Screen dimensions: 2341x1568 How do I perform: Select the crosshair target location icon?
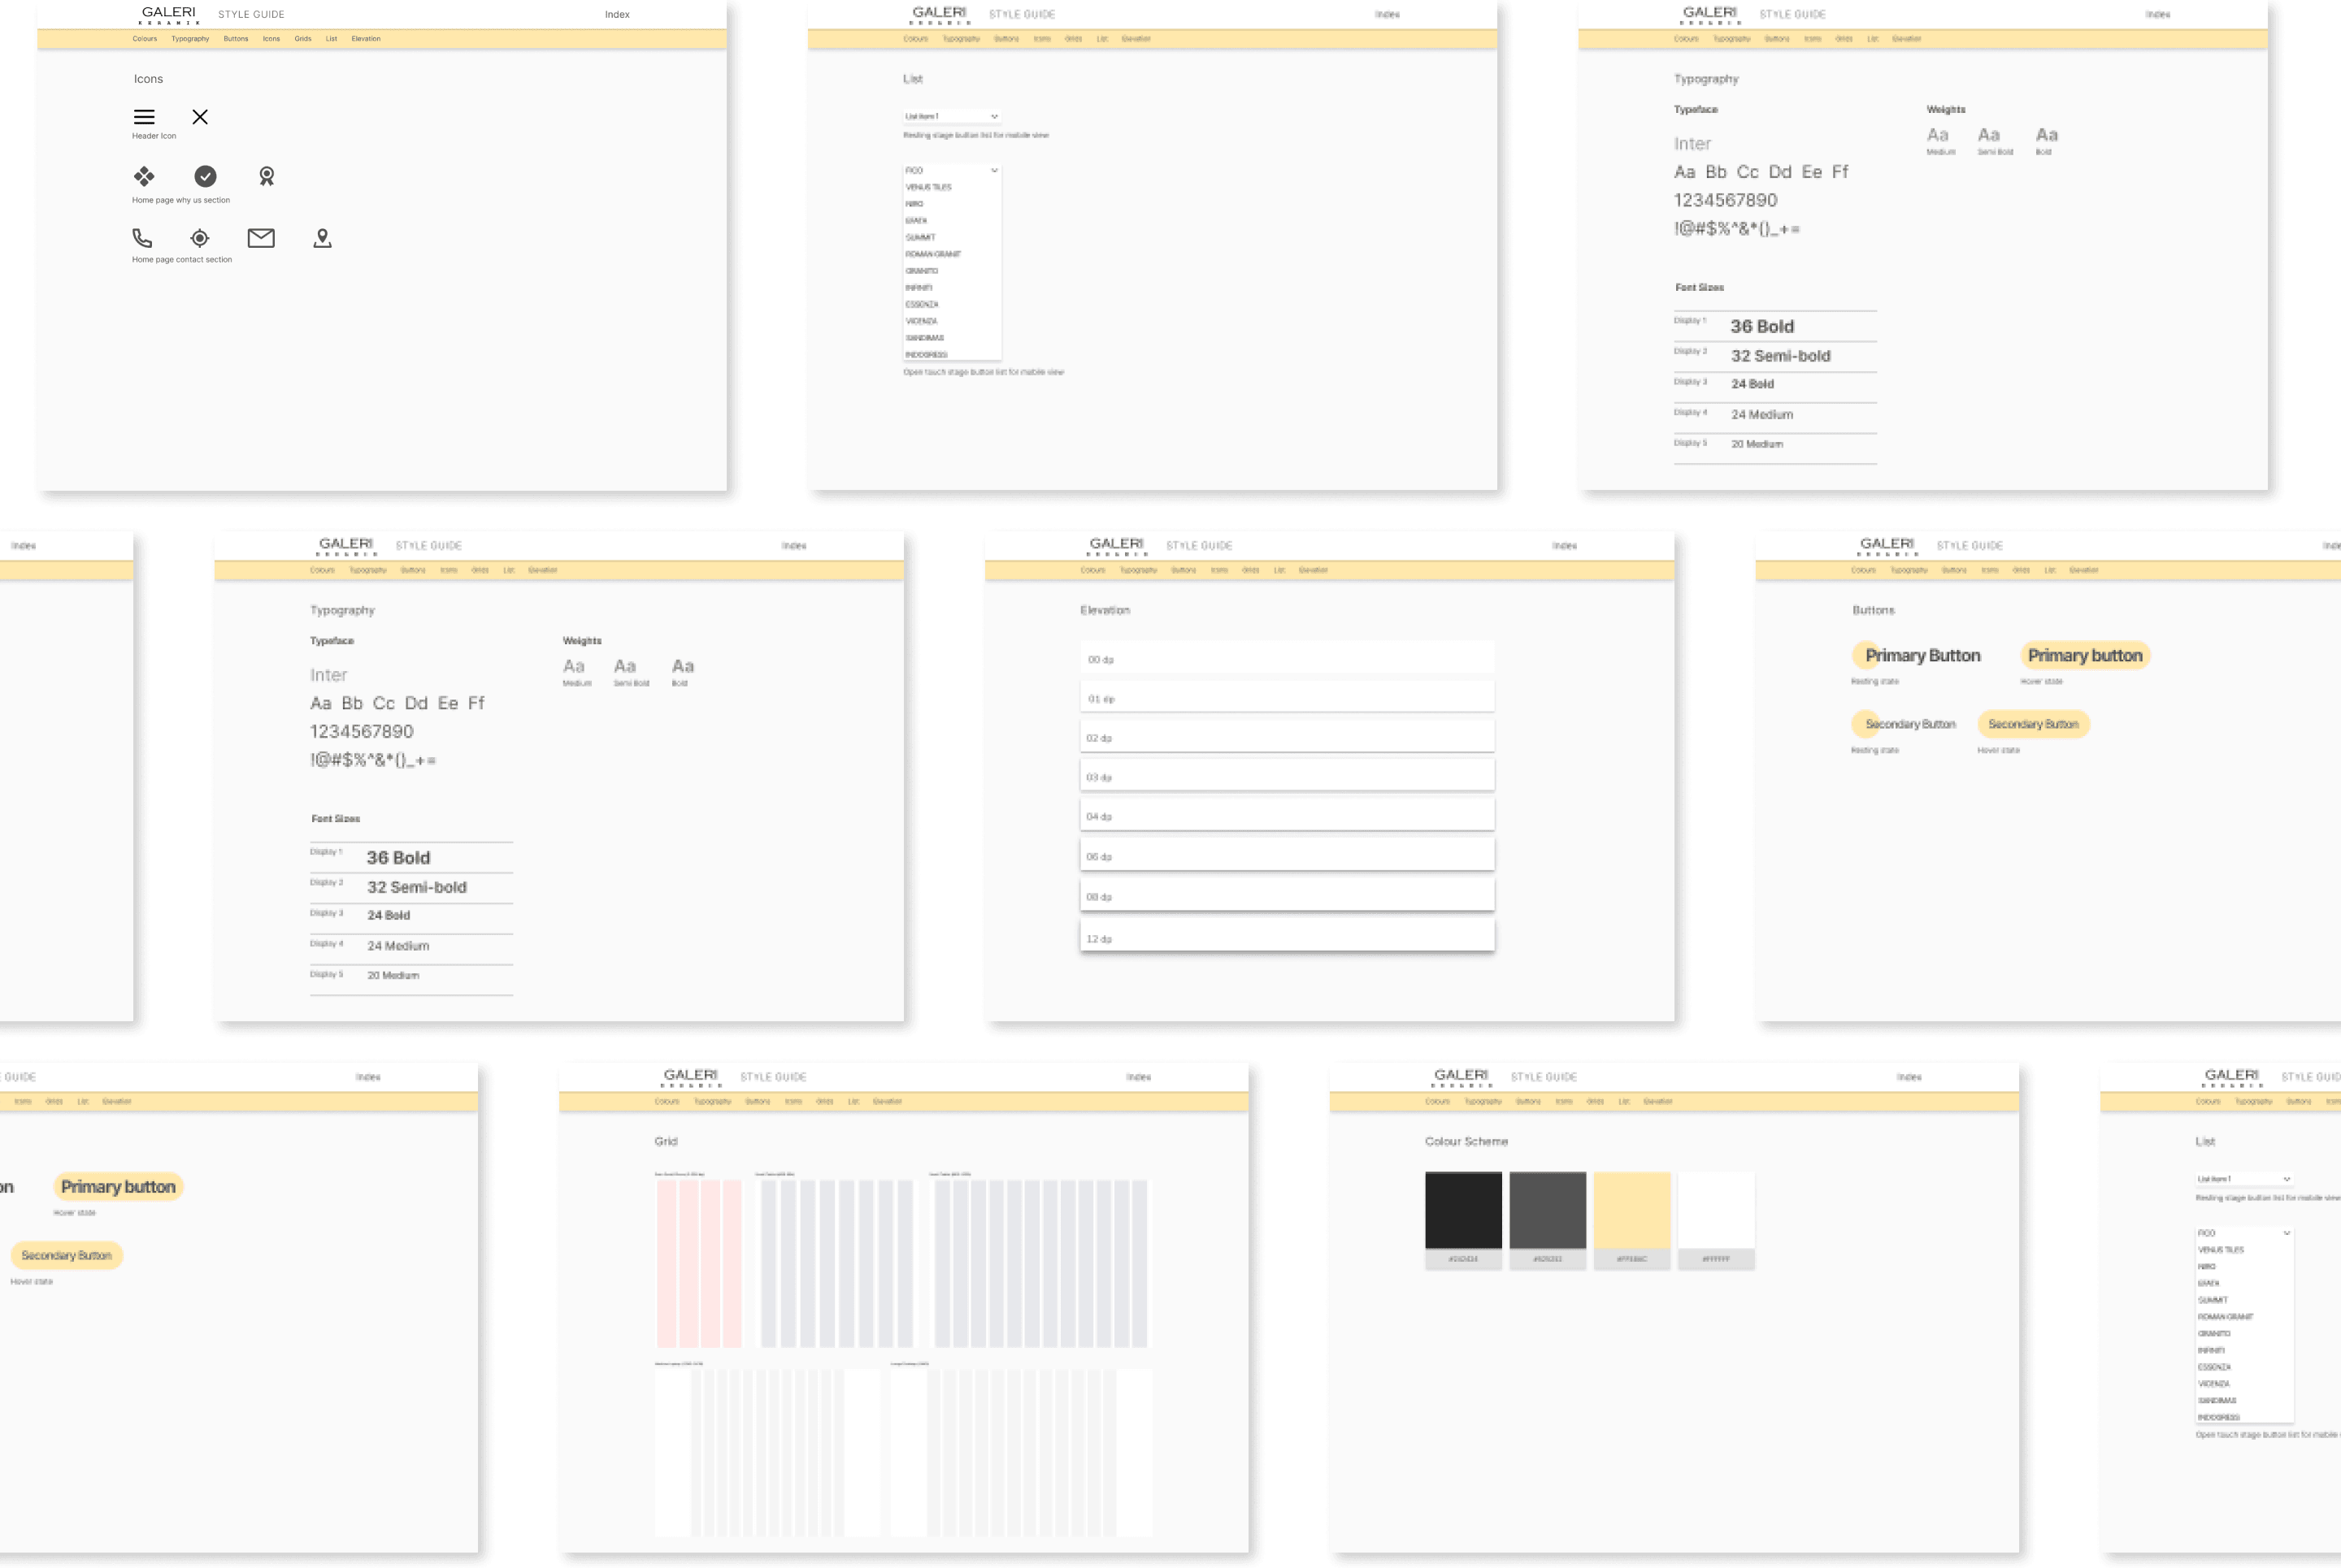coord(200,238)
